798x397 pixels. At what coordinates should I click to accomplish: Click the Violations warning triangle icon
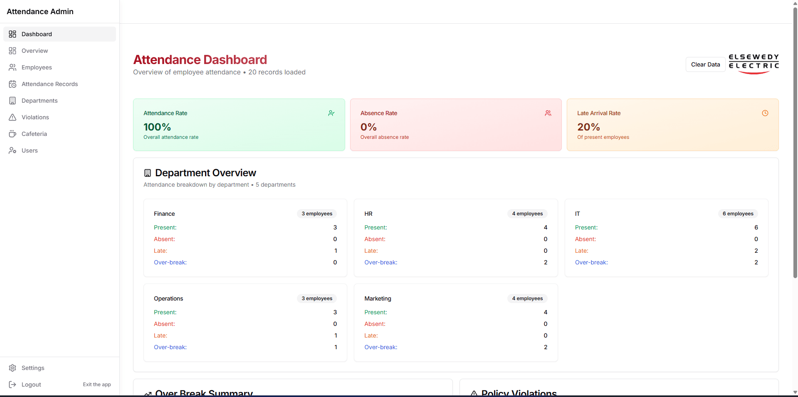(x=12, y=117)
